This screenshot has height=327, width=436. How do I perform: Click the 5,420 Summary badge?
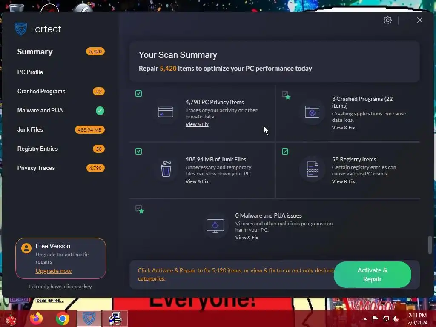tap(95, 52)
